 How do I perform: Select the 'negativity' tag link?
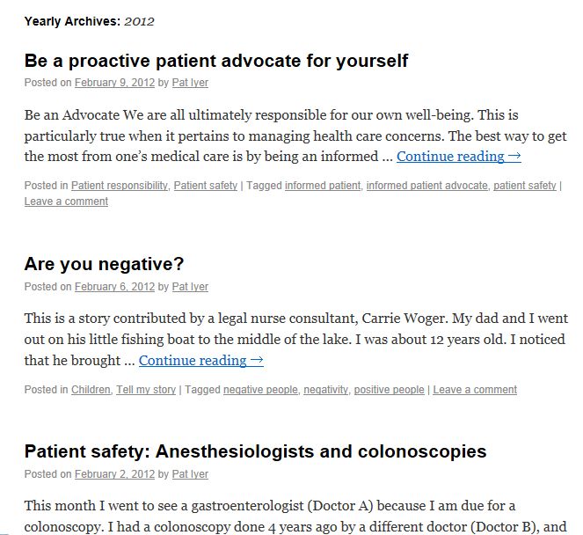[x=325, y=390]
